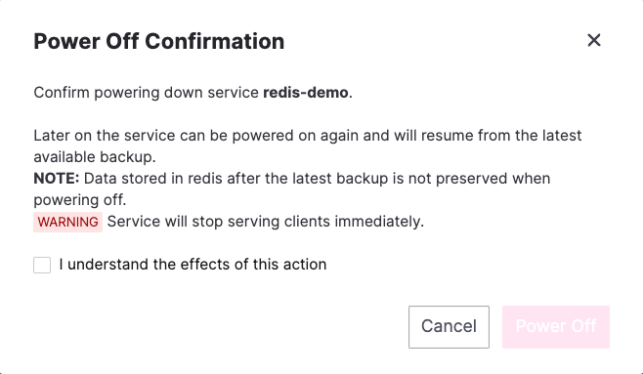Click the "powering off." line of the note

[x=80, y=200]
